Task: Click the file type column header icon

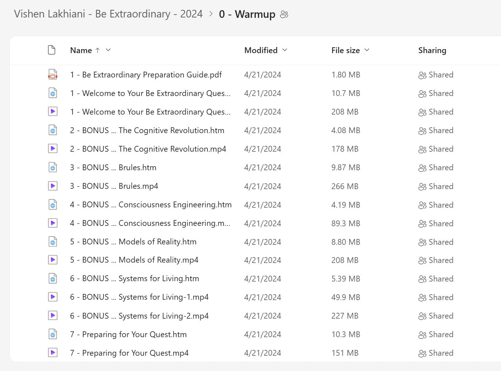Action: 52,50
